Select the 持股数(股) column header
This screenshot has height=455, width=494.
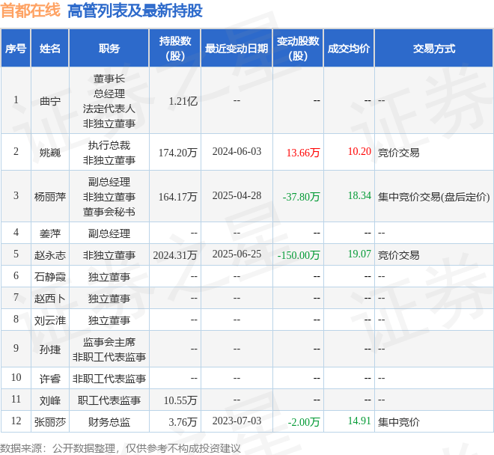point(175,49)
